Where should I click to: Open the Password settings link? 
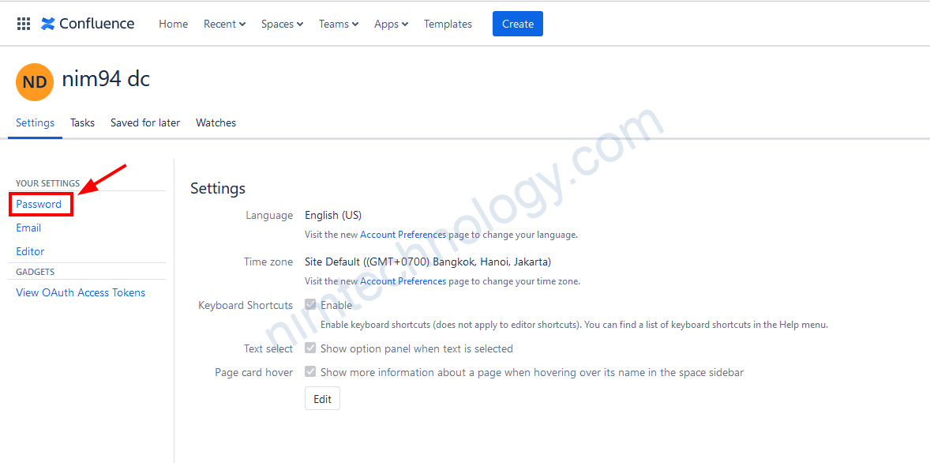(x=39, y=204)
